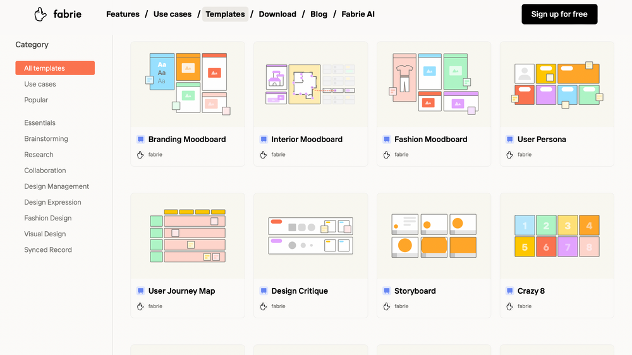The height and width of the screenshot is (355, 632).
Task: Open the Crazy 8 template thumbnail
Action: (556, 236)
